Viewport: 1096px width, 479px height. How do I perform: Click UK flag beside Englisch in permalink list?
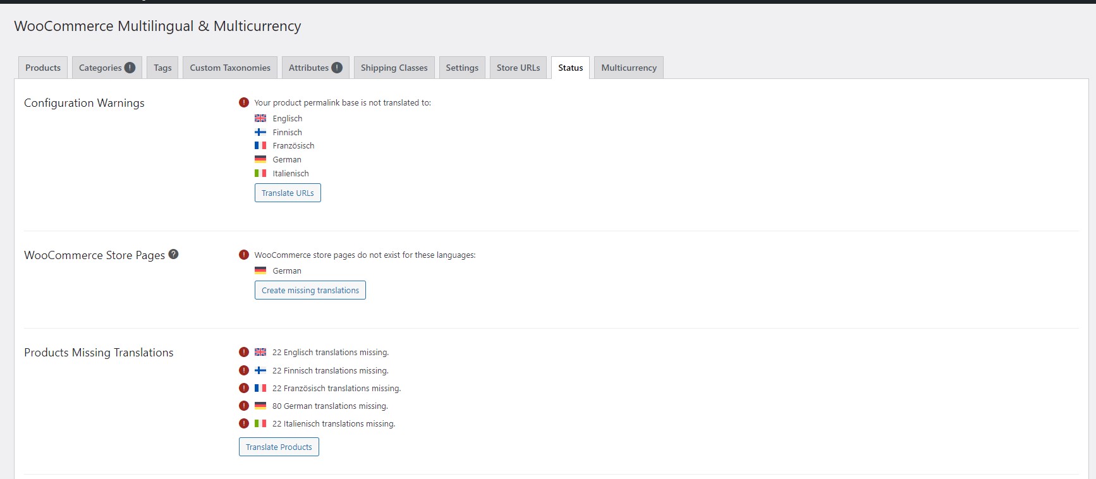point(260,118)
